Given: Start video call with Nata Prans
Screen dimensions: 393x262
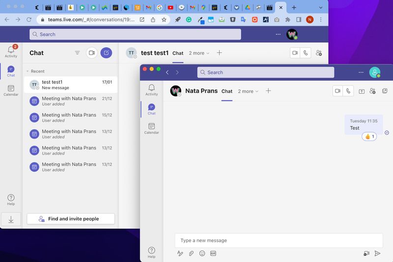Looking at the screenshot, I should (x=338, y=91).
